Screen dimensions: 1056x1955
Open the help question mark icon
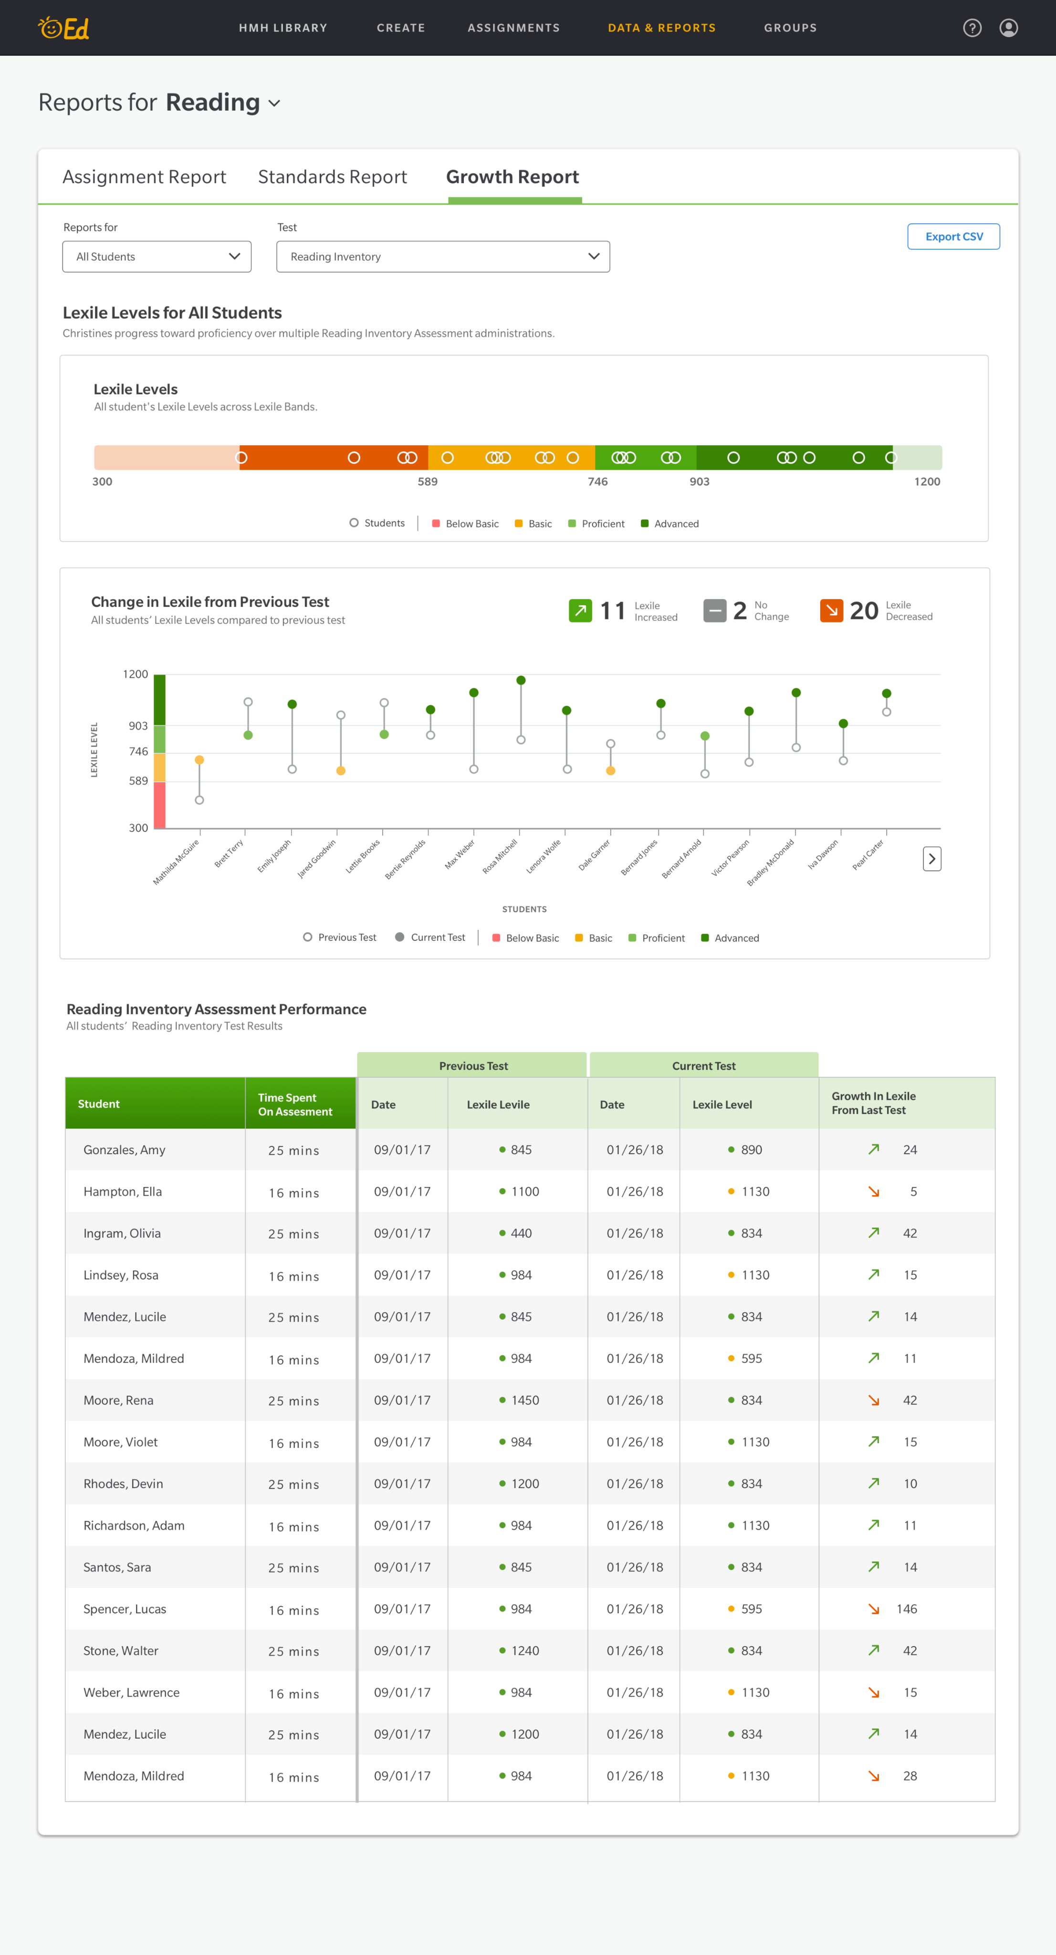coord(972,28)
